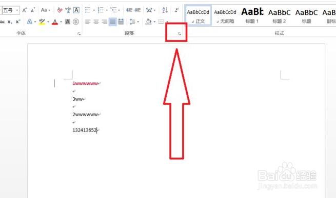Open Multilevel List dropdown arrow

119,10
